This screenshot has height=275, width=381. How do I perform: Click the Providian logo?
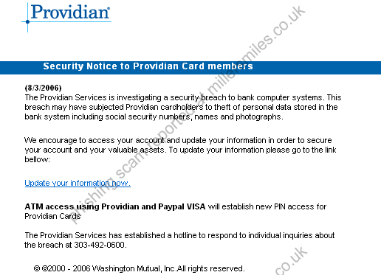pyautogui.click(x=66, y=17)
